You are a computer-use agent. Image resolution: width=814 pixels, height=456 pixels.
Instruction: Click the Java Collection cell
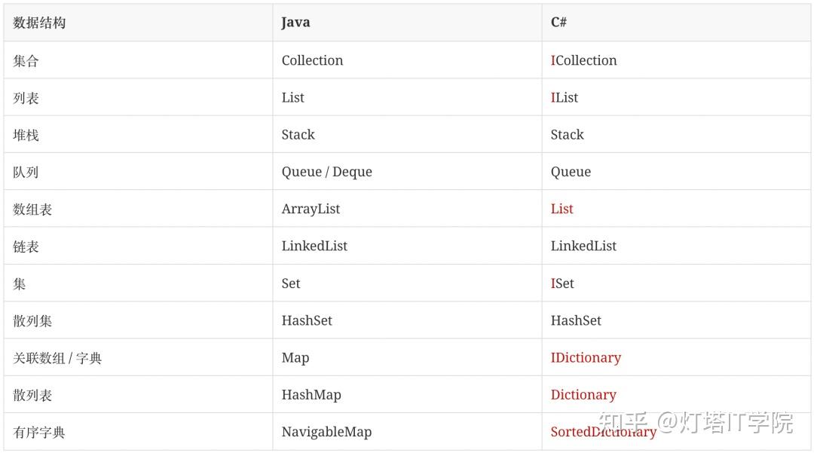312,60
